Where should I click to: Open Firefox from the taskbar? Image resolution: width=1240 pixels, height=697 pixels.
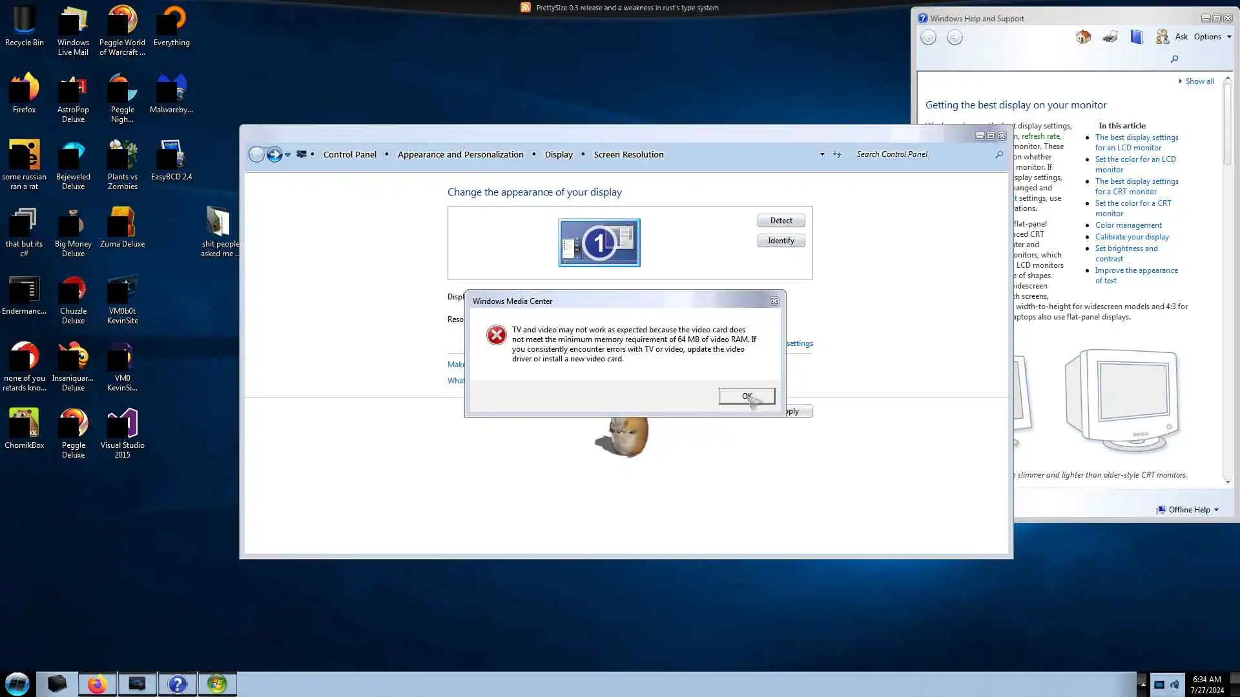click(97, 684)
